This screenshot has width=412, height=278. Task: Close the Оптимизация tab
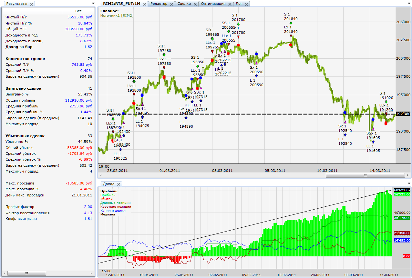(x=230, y=4)
